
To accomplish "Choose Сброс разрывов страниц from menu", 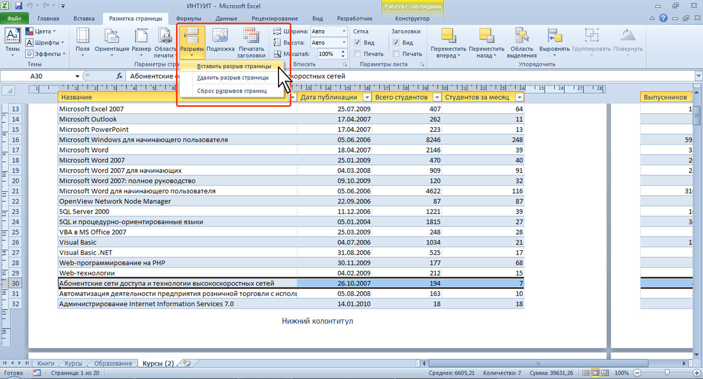I will [x=232, y=91].
